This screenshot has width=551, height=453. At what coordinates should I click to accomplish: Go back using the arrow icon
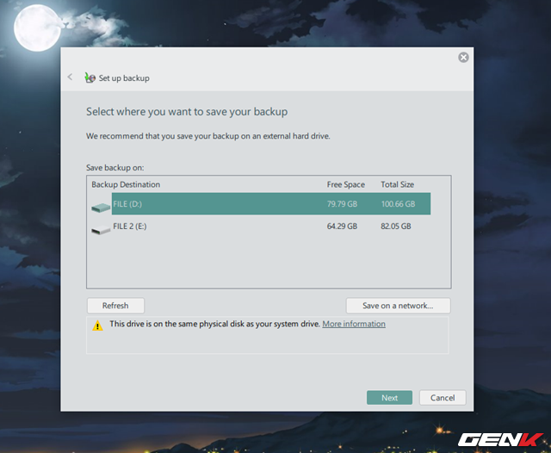[70, 77]
